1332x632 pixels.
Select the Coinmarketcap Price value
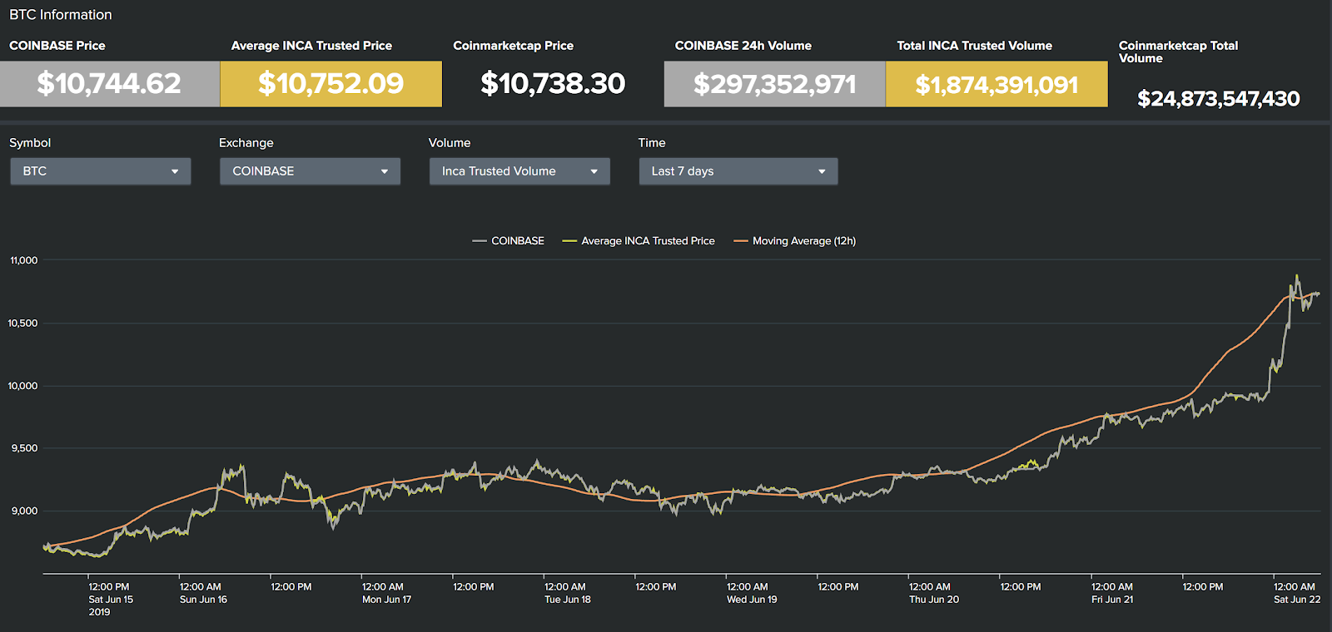click(553, 83)
